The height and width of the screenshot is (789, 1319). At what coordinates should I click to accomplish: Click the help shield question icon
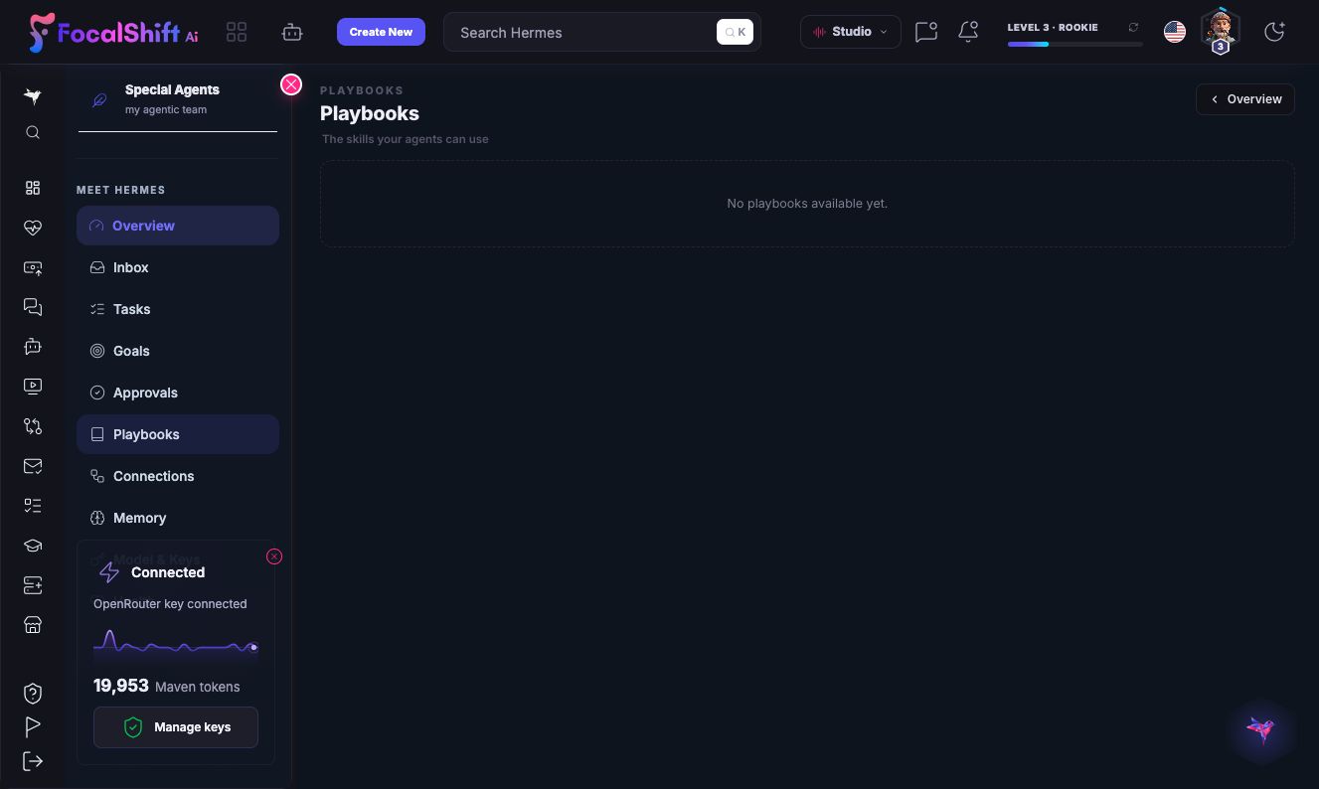tap(33, 693)
